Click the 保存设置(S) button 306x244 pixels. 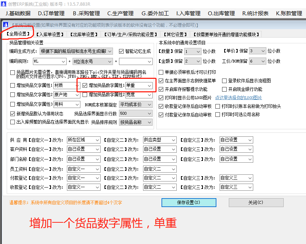point(189,202)
